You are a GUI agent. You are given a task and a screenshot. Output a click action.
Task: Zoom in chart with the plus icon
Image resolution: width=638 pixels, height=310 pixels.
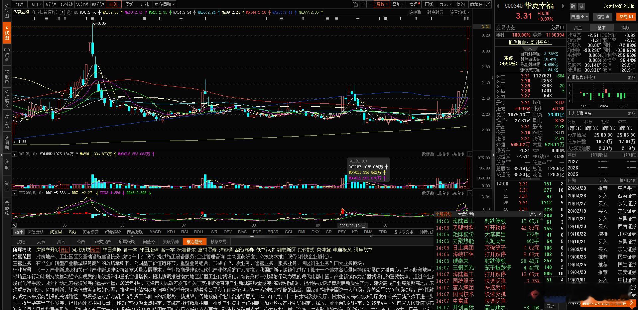[363, 4]
